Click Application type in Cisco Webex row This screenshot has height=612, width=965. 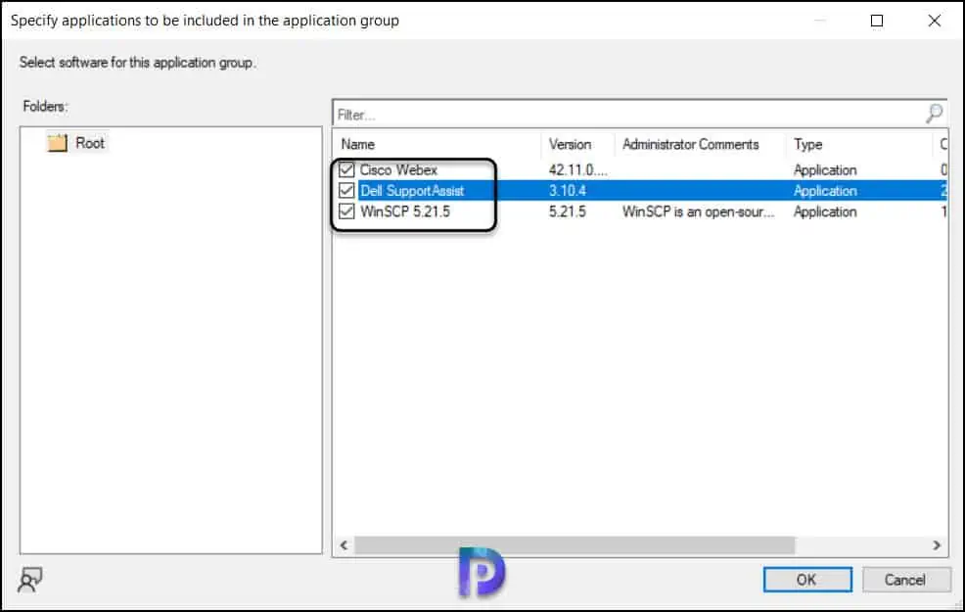825,169
